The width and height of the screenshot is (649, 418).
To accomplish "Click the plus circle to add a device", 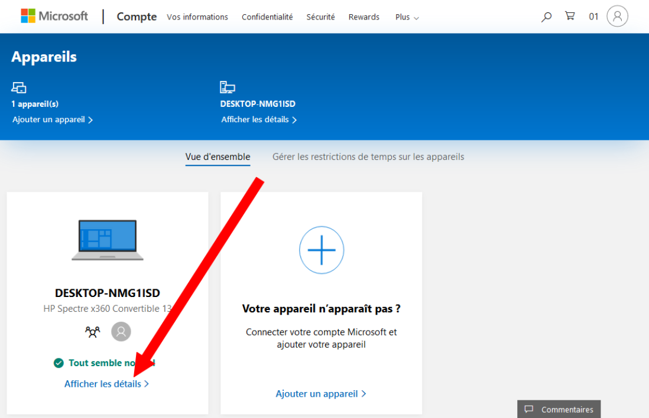I will pos(321,250).
